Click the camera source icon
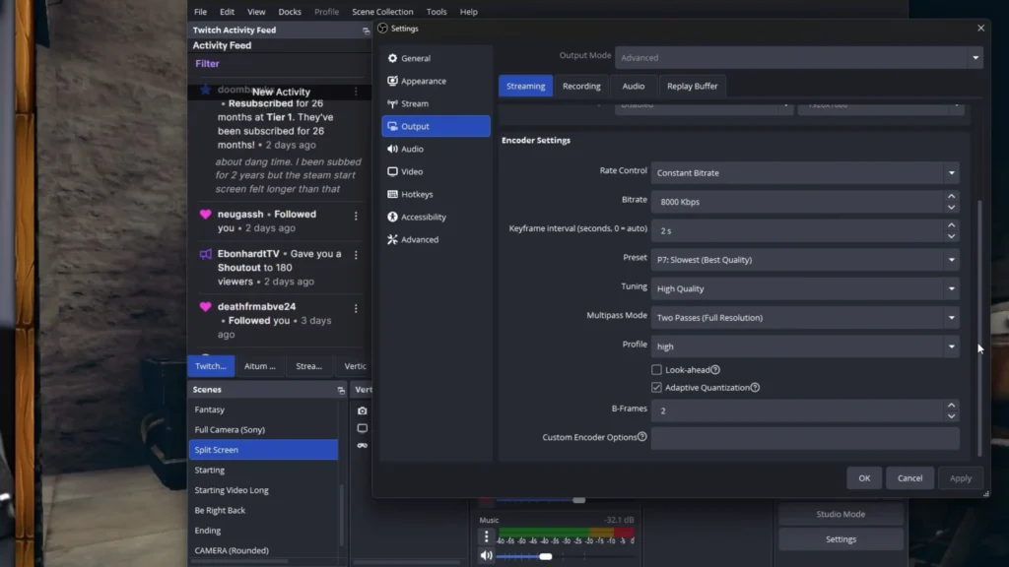 [x=363, y=410]
